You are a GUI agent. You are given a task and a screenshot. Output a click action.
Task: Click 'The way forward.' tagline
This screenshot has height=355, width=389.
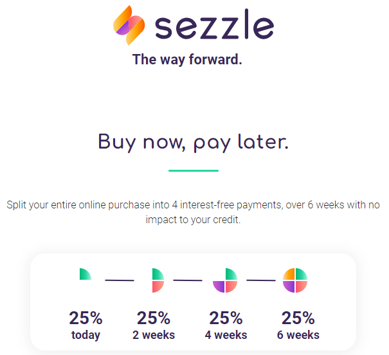click(187, 60)
